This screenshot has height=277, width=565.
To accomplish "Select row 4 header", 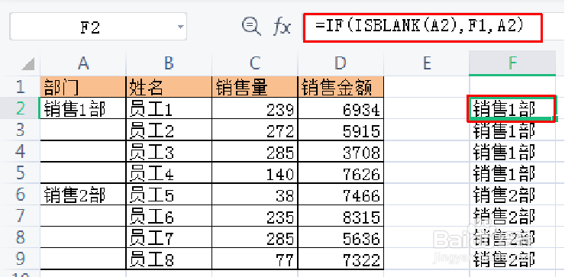I will point(20,151).
